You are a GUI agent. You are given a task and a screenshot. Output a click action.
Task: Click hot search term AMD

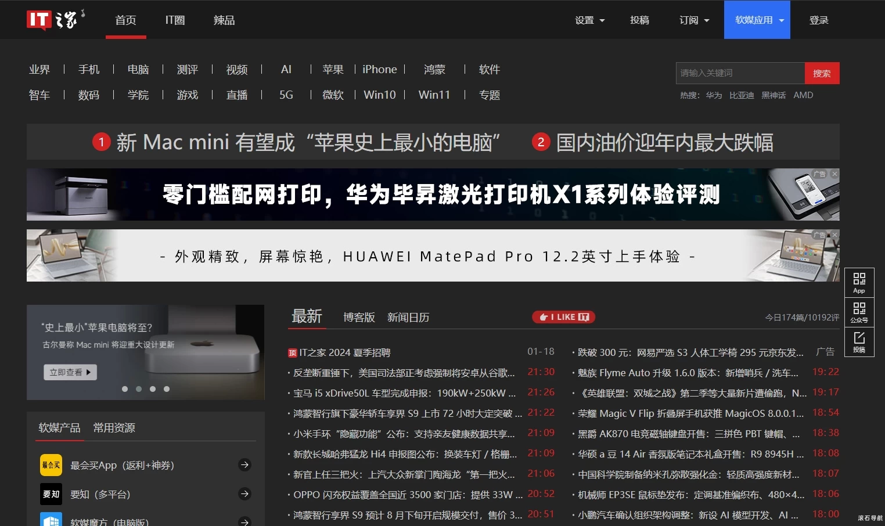(803, 95)
